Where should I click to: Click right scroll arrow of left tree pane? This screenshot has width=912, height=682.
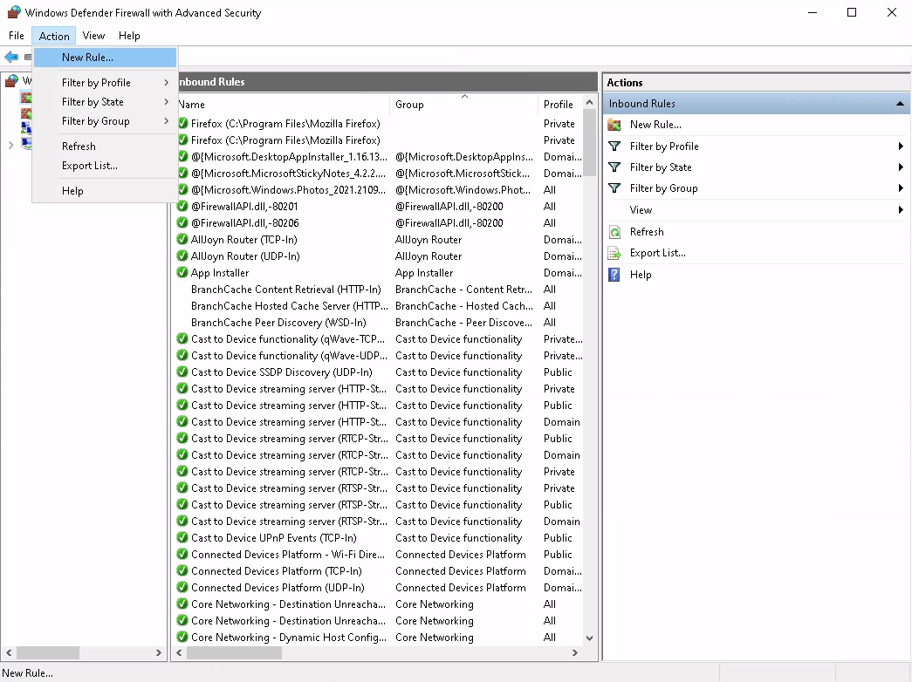158,653
